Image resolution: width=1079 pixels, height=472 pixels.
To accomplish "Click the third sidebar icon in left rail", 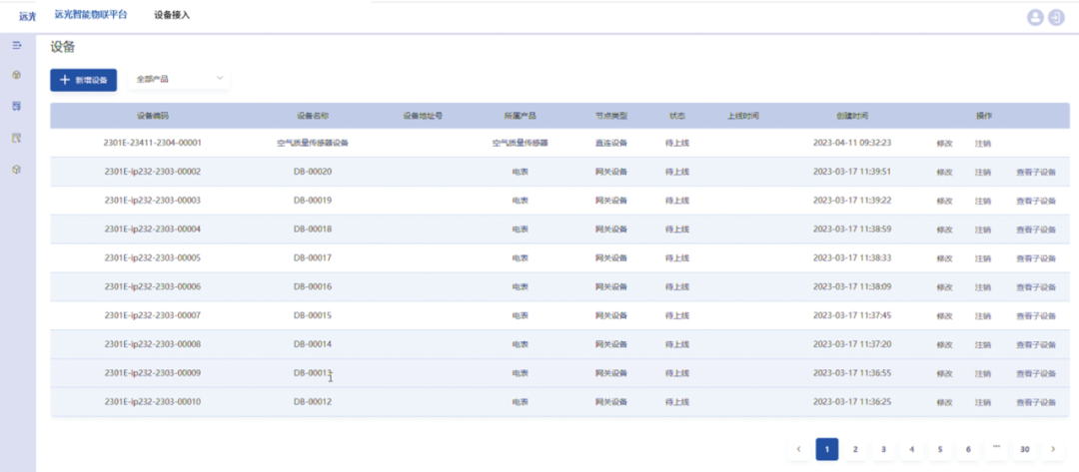I will tap(16, 106).
